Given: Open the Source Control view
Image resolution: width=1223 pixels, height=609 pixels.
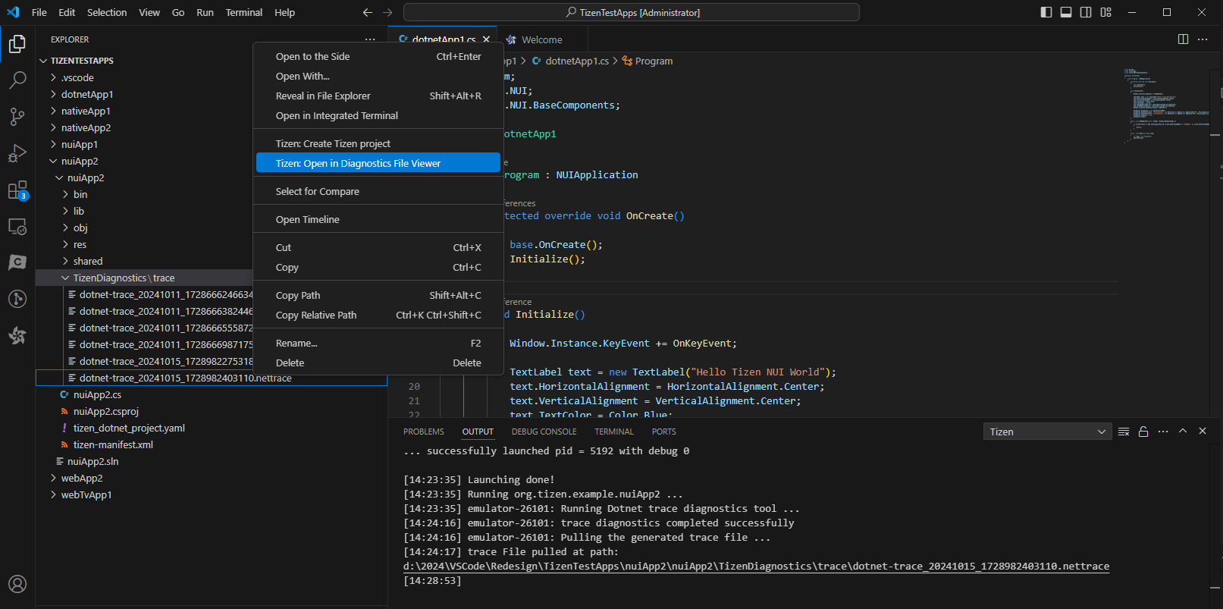Looking at the screenshot, I should [x=17, y=116].
